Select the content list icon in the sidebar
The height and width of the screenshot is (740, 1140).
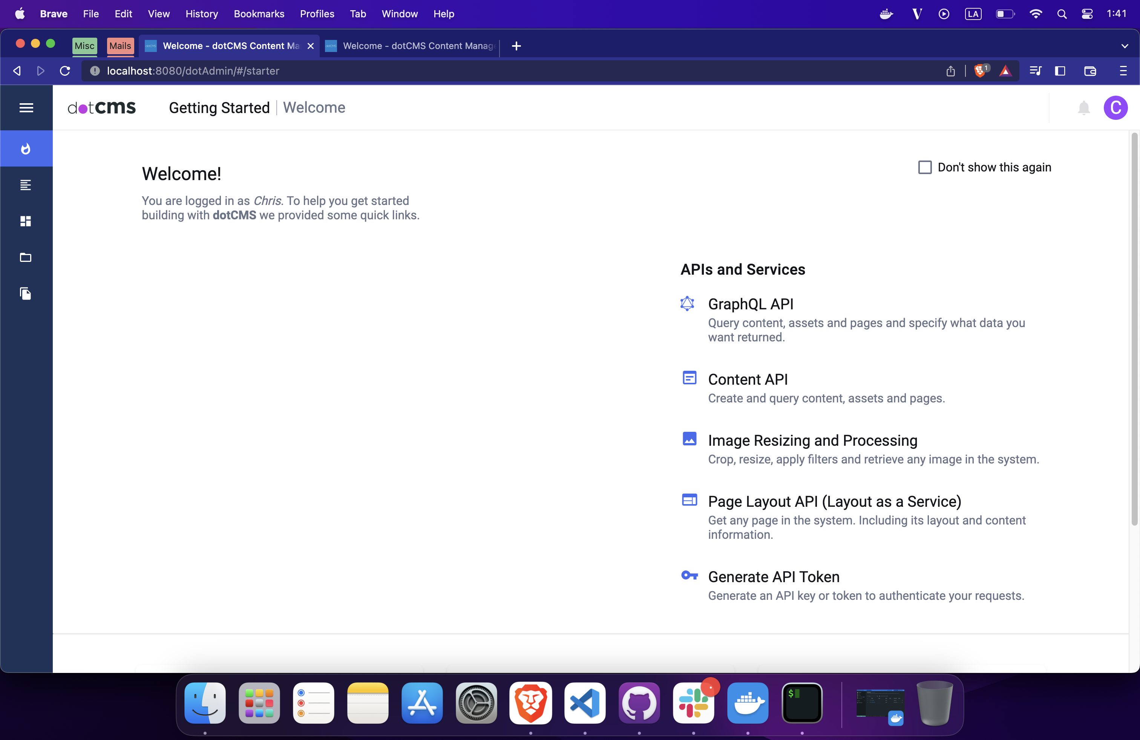pyautogui.click(x=26, y=185)
